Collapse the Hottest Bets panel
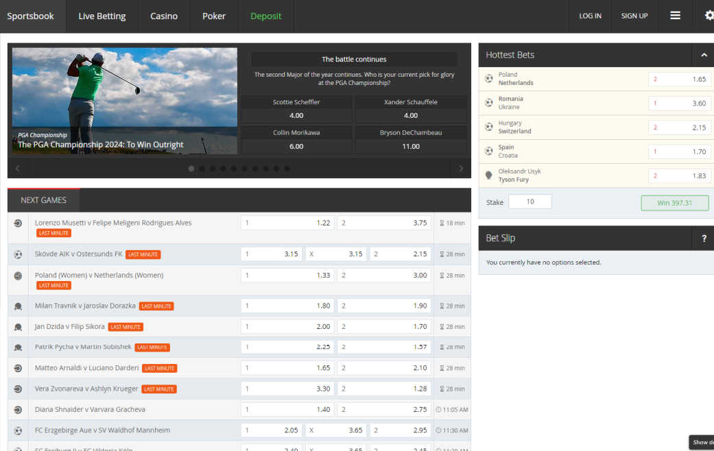Image resolution: width=714 pixels, height=451 pixels. (x=704, y=55)
